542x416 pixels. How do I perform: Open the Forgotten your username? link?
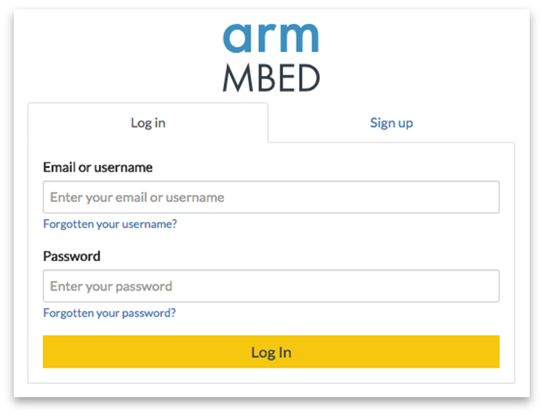click(110, 224)
